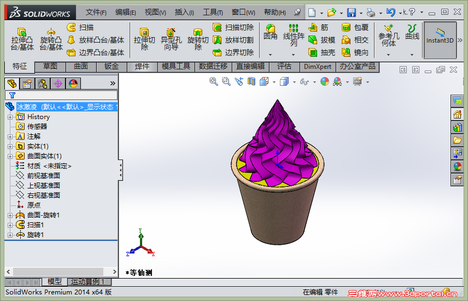The height and width of the screenshot is (301, 468).
Task: Expand the 实体(1) node
Action: coord(10,146)
